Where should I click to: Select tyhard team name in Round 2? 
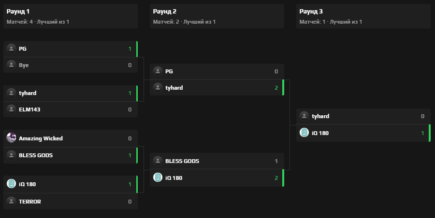174,88
